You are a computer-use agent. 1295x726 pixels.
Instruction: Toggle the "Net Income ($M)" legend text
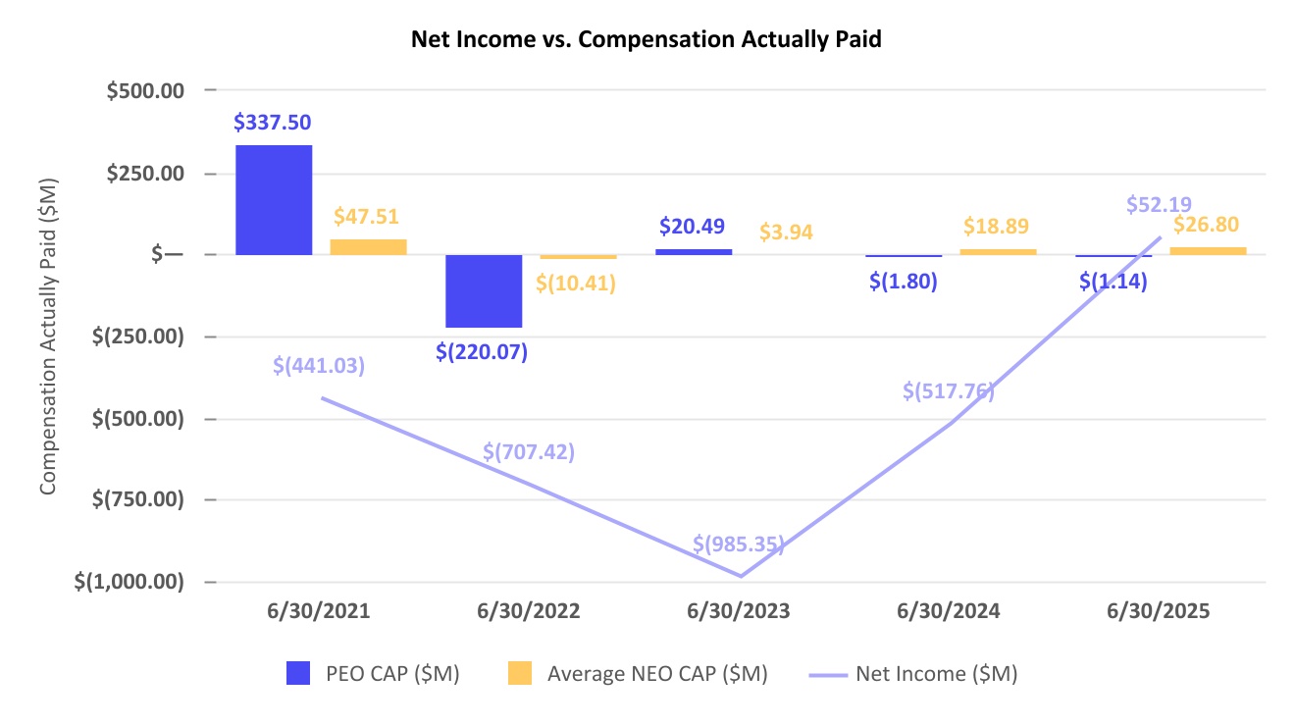[x=936, y=674]
